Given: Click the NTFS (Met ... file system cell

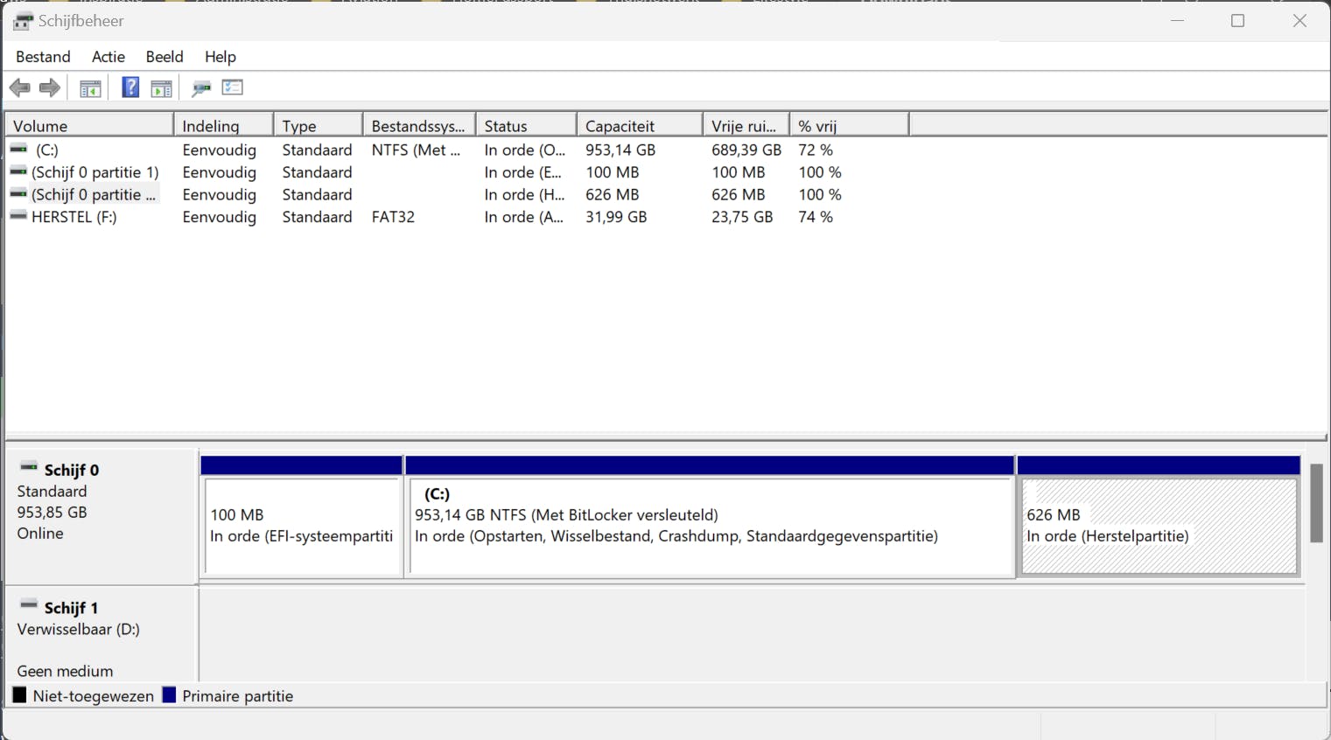Looking at the screenshot, I should 416,150.
